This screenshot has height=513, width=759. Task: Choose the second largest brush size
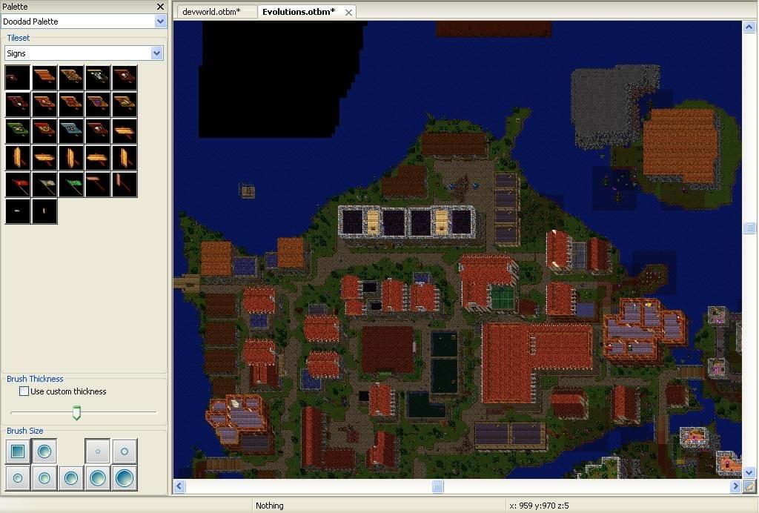(98, 478)
